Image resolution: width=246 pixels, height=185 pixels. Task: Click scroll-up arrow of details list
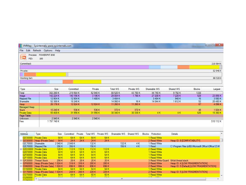coord(221,134)
